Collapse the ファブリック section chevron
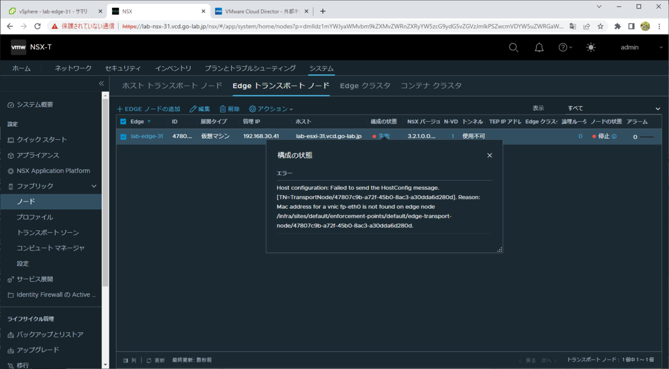The height and width of the screenshot is (369, 669). point(94,186)
